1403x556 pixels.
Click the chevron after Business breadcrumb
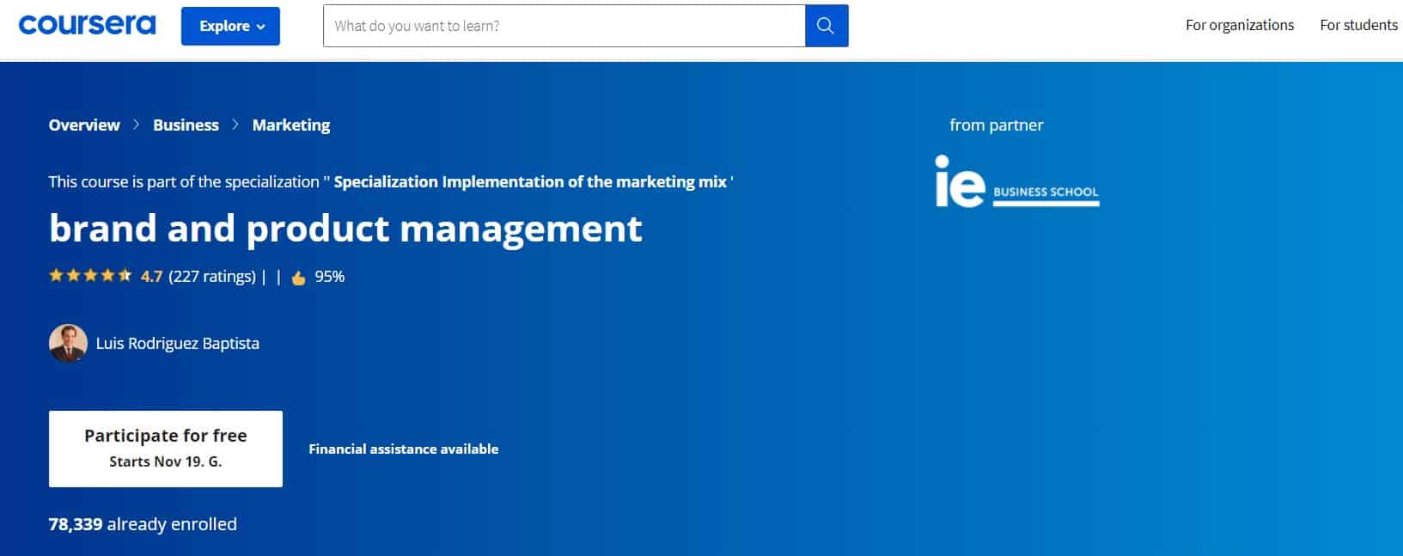pos(235,125)
